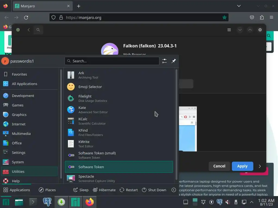
Task: Open Settings category
Action: click(x=29, y=153)
